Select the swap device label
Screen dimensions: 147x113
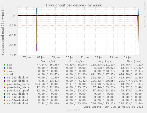click(x=10, y=71)
